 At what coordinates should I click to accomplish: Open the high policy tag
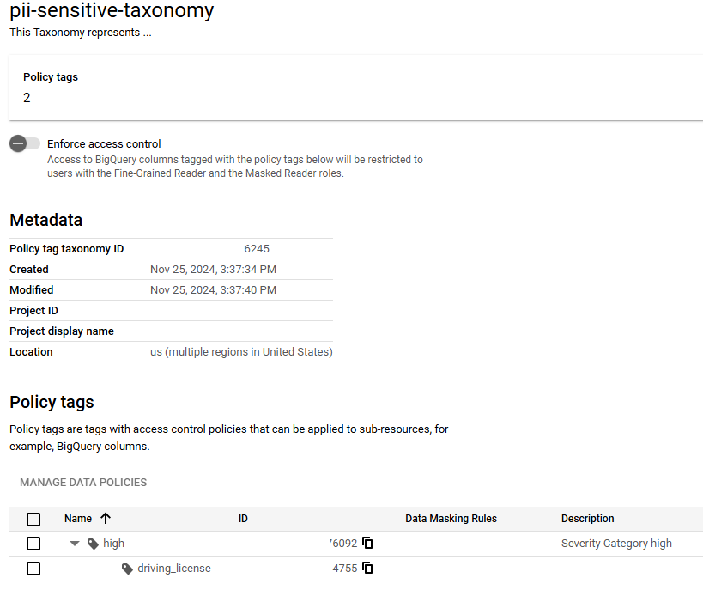pyautogui.click(x=113, y=543)
